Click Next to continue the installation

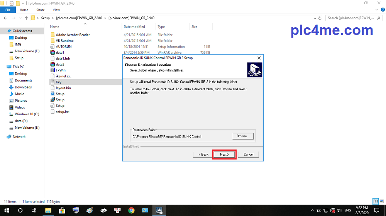(x=224, y=154)
